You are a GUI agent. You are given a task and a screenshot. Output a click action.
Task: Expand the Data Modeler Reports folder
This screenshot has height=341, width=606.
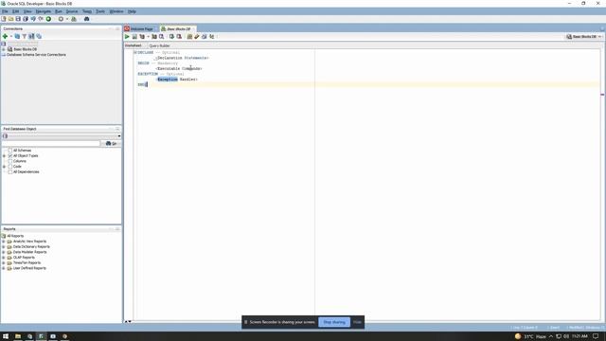(x=4, y=252)
